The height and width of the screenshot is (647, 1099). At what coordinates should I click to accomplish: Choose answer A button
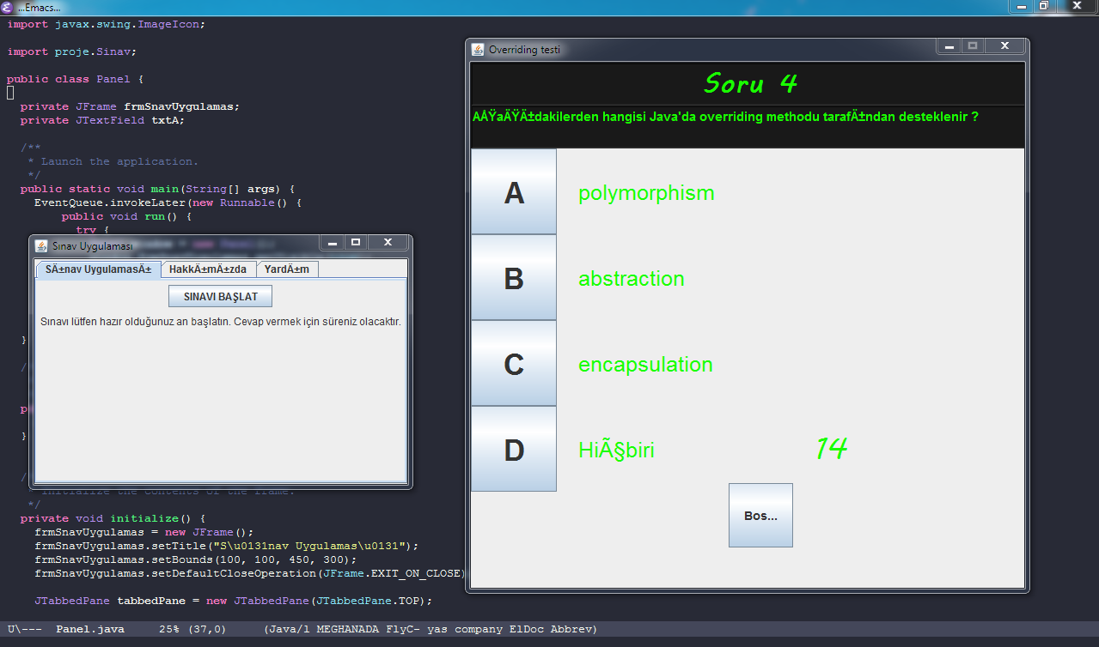(514, 191)
